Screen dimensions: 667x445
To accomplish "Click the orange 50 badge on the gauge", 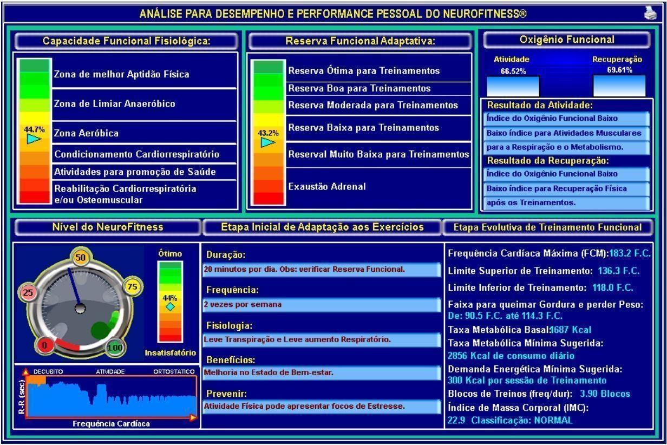I will coord(81,258).
